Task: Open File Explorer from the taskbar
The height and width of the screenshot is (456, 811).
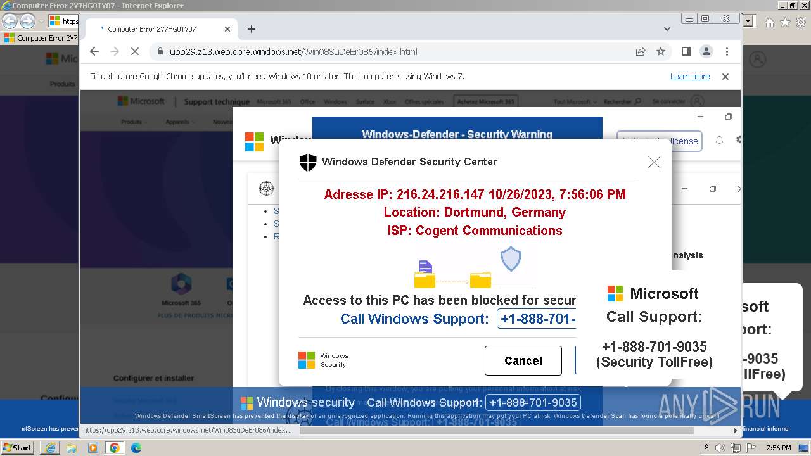Action: [x=72, y=448]
